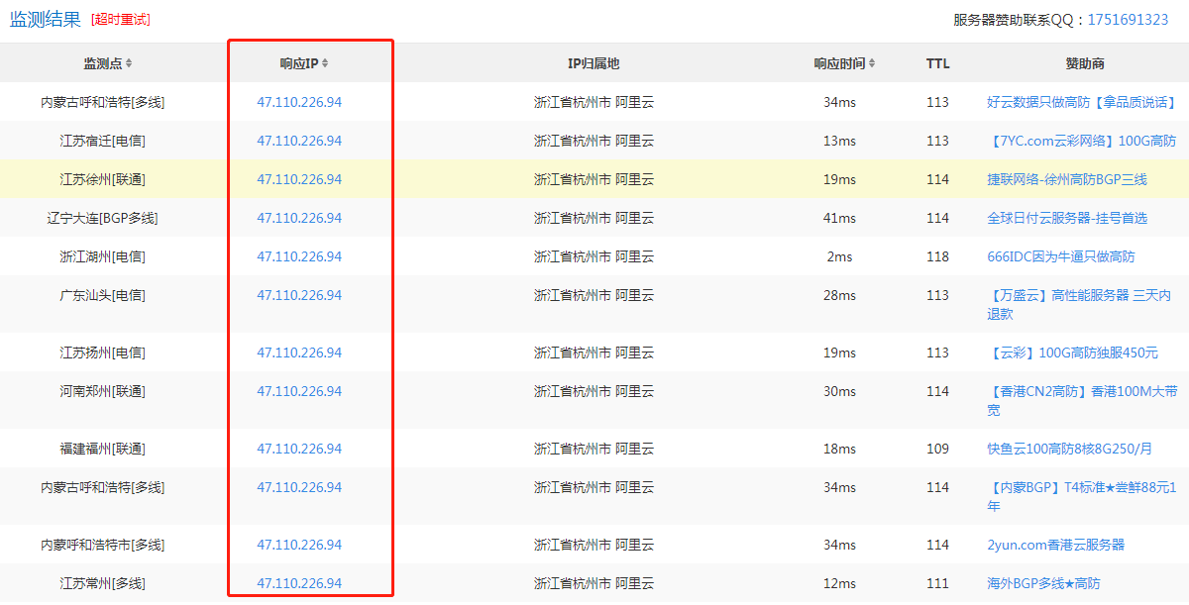This screenshot has width=1189, height=605.
Task: Open 快鱼云100高防8核8G250/月 link
Action: 1069,449
